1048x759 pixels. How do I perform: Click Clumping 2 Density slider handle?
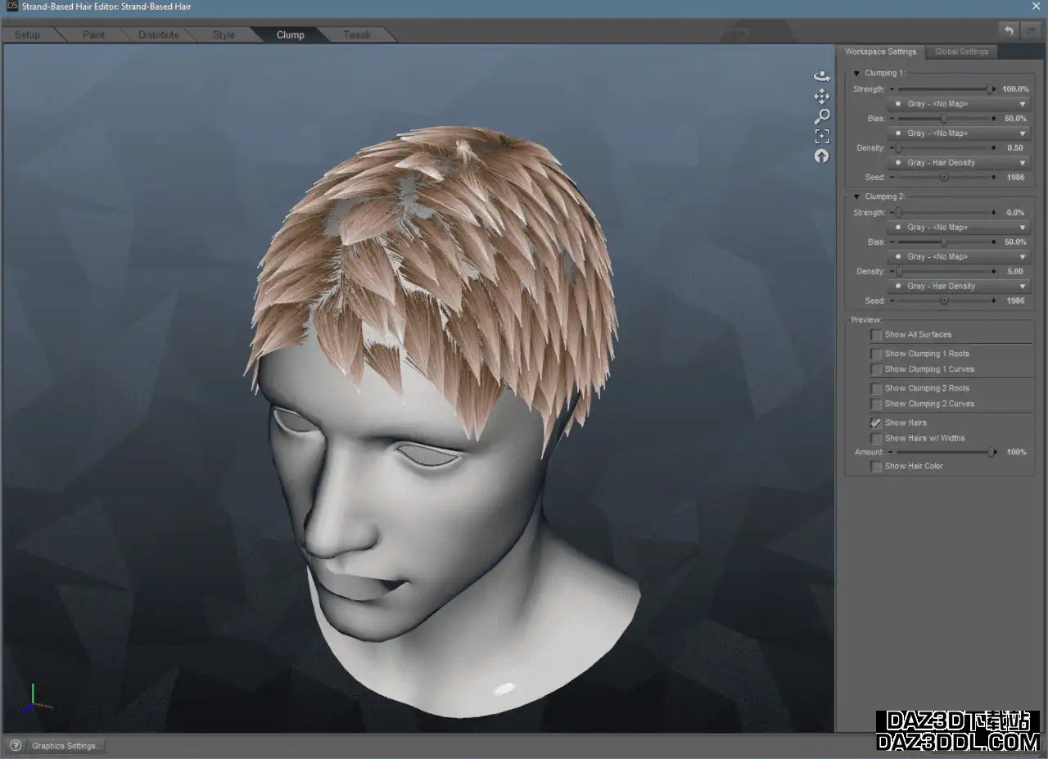point(899,272)
